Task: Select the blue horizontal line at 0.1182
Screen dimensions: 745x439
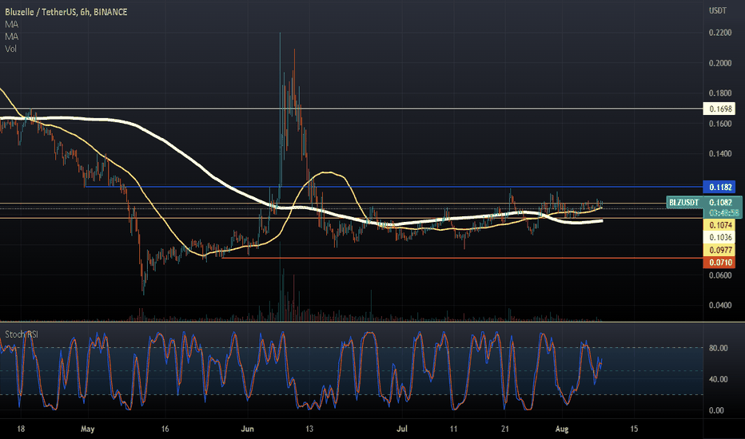Action: pos(394,187)
